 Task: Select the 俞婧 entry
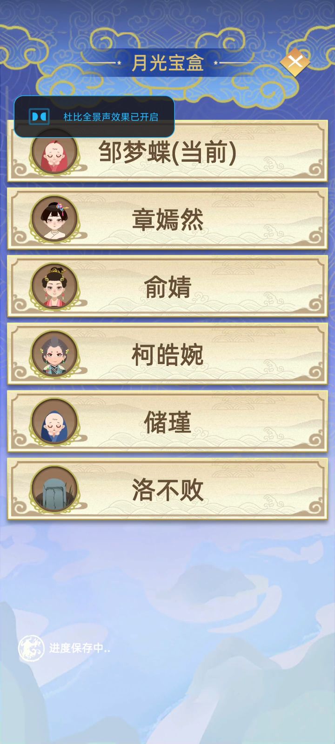coord(167,287)
